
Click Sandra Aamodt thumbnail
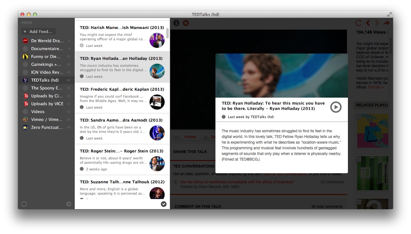tap(157, 133)
